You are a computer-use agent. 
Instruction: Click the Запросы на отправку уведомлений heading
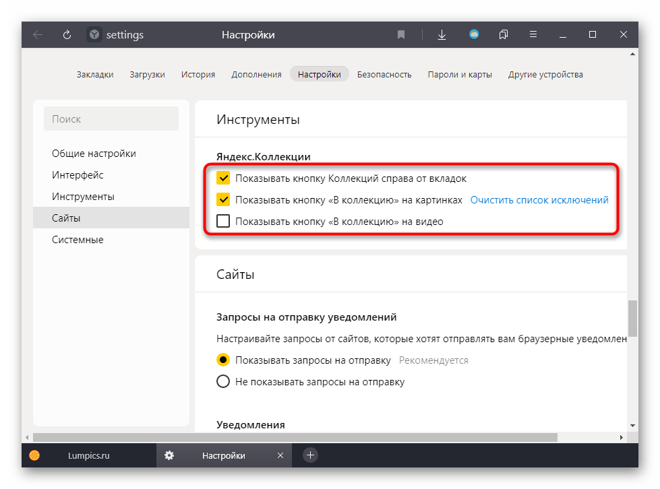click(307, 317)
